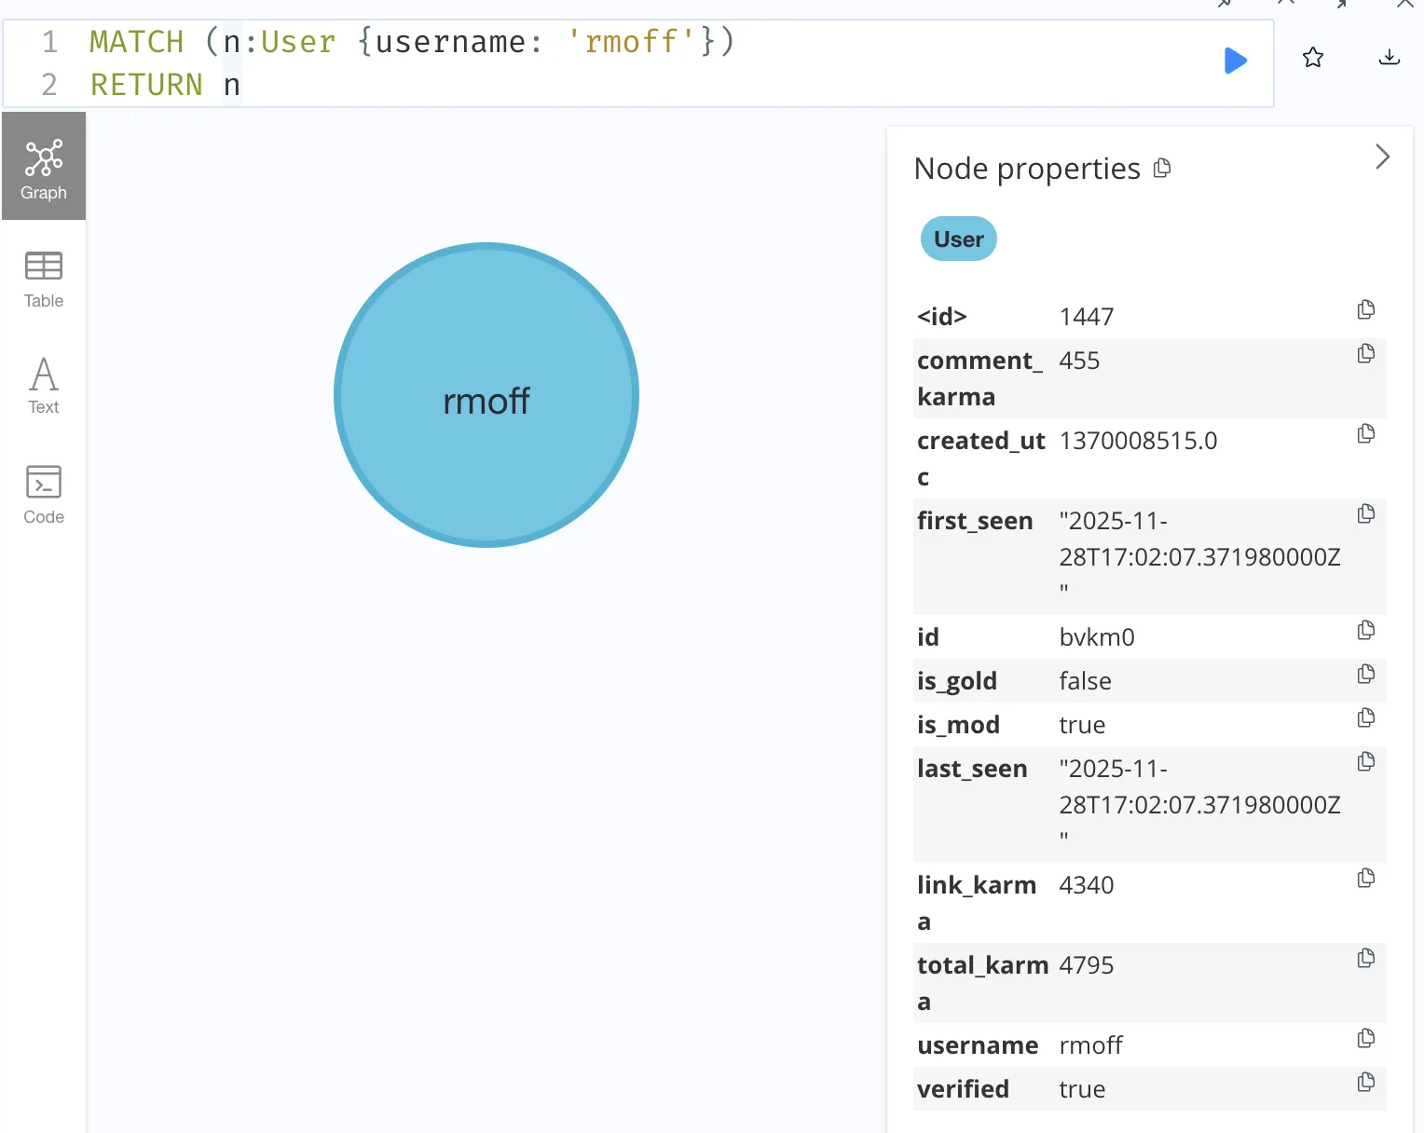This screenshot has height=1133, width=1424.
Task: Switch to Graph view
Action: 44,168
